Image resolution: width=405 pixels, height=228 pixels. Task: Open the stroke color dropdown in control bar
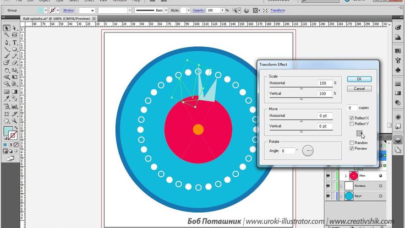[58, 10]
